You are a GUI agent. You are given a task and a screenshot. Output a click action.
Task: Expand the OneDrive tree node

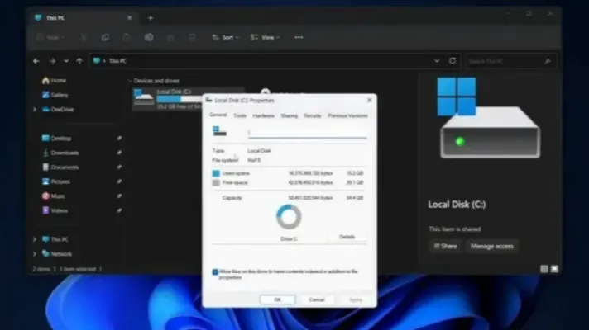tap(35, 110)
